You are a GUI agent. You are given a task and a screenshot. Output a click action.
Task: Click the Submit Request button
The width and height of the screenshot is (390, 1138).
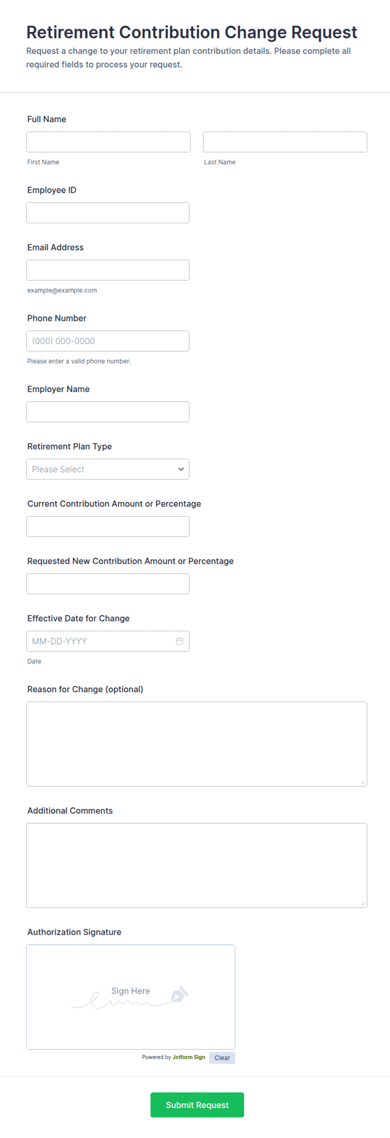click(197, 1104)
